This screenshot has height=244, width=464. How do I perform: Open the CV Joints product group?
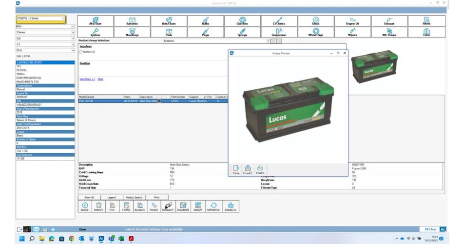click(x=279, y=21)
